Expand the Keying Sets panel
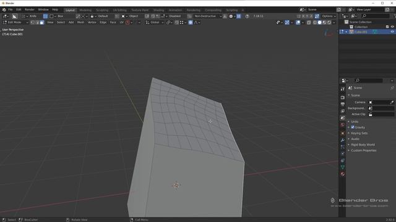 pyautogui.click(x=359, y=133)
